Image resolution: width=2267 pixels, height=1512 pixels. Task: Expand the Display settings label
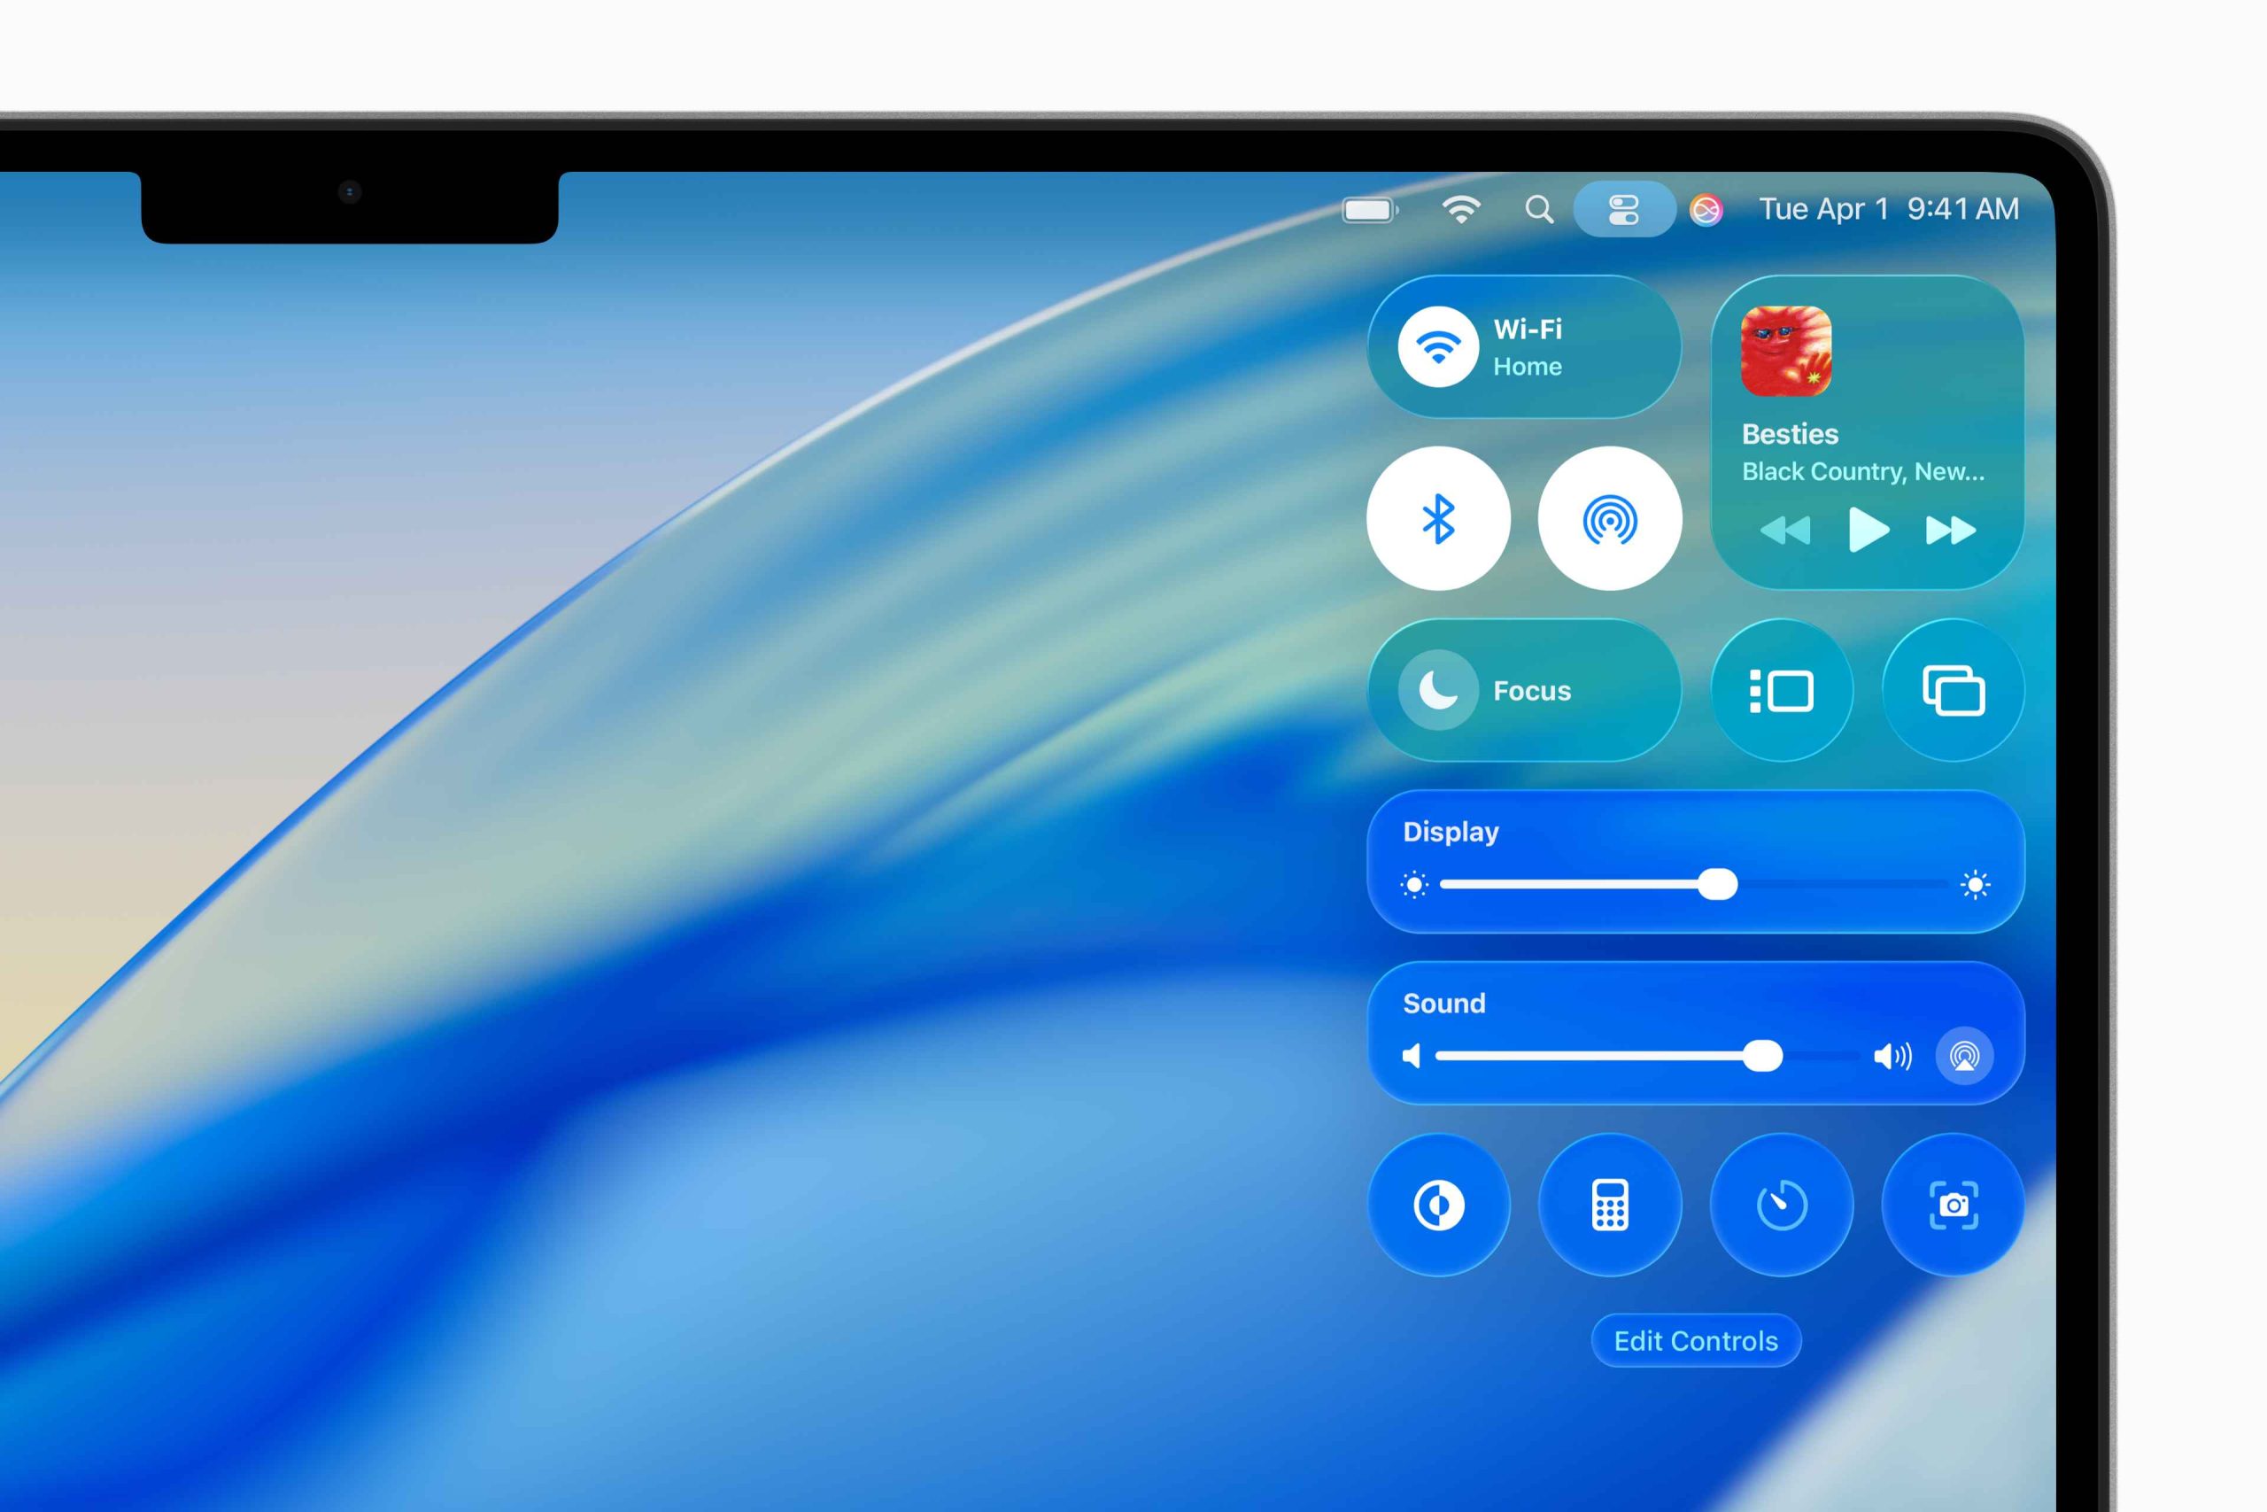(x=1451, y=831)
